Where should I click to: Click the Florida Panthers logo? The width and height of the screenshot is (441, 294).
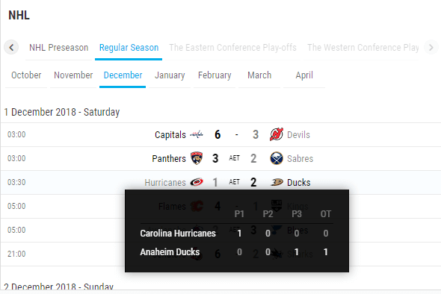coord(197,158)
